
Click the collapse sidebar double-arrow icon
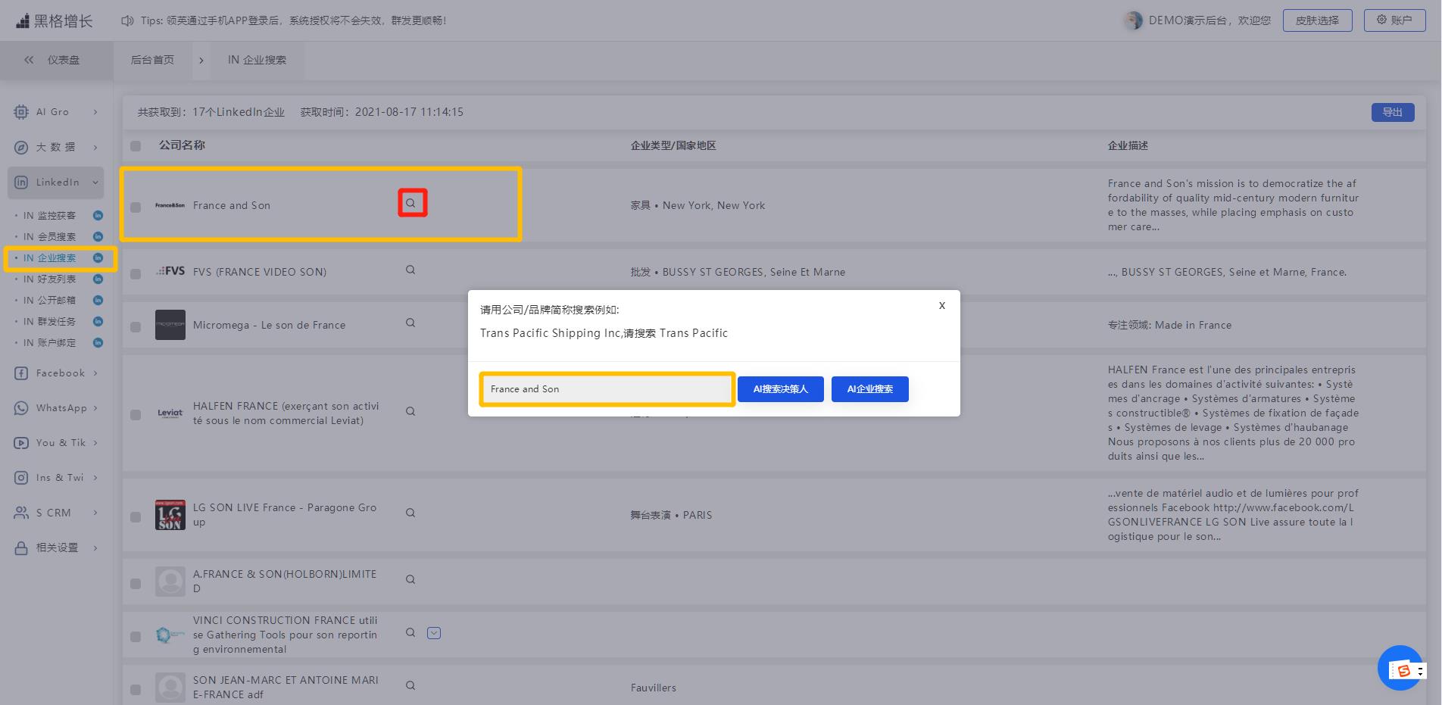click(29, 60)
